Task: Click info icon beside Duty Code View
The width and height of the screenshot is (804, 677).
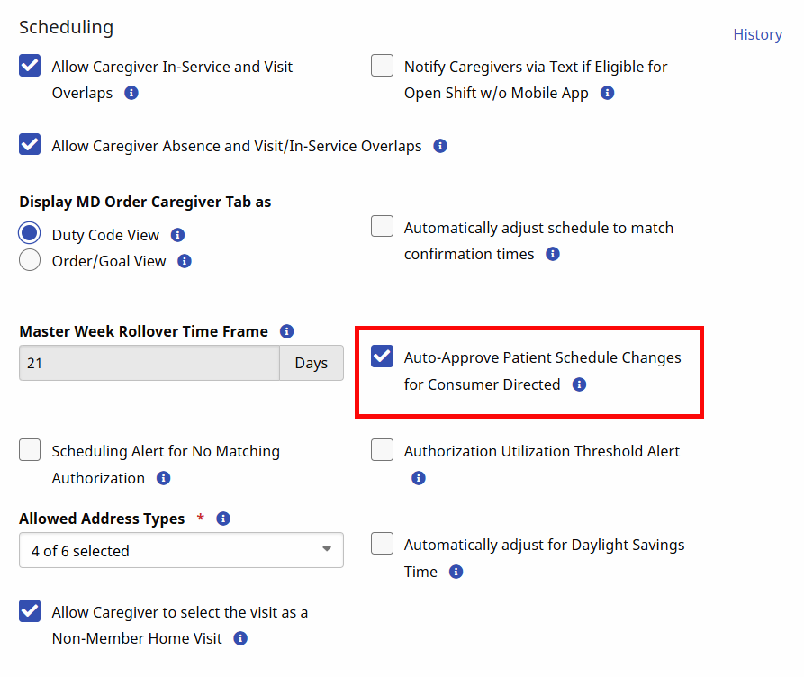Action: (177, 235)
